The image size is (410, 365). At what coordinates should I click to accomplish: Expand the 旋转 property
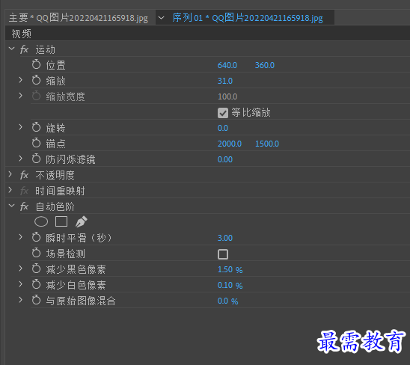[x=21, y=127]
